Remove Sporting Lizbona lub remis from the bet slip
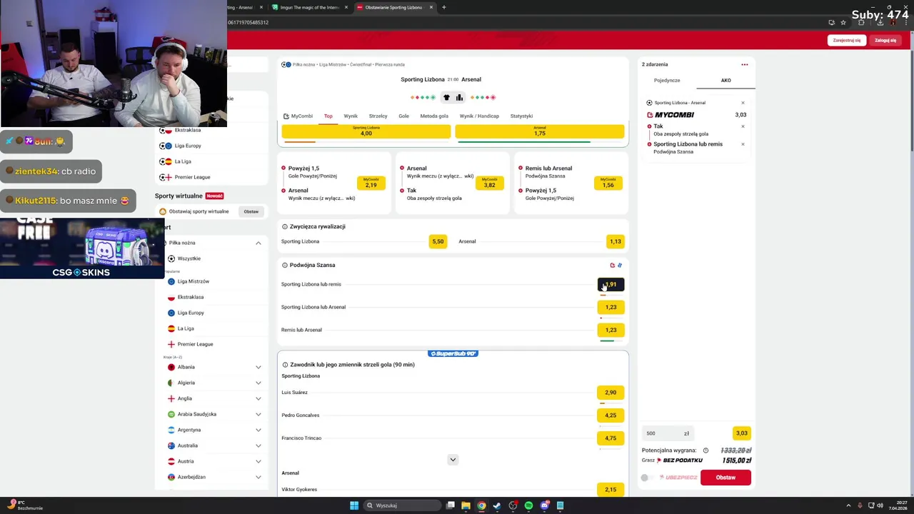Image resolution: width=914 pixels, height=514 pixels. tap(743, 144)
